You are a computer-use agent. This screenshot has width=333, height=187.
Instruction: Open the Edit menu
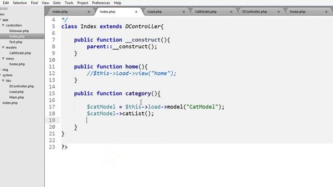[x=6, y=3]
